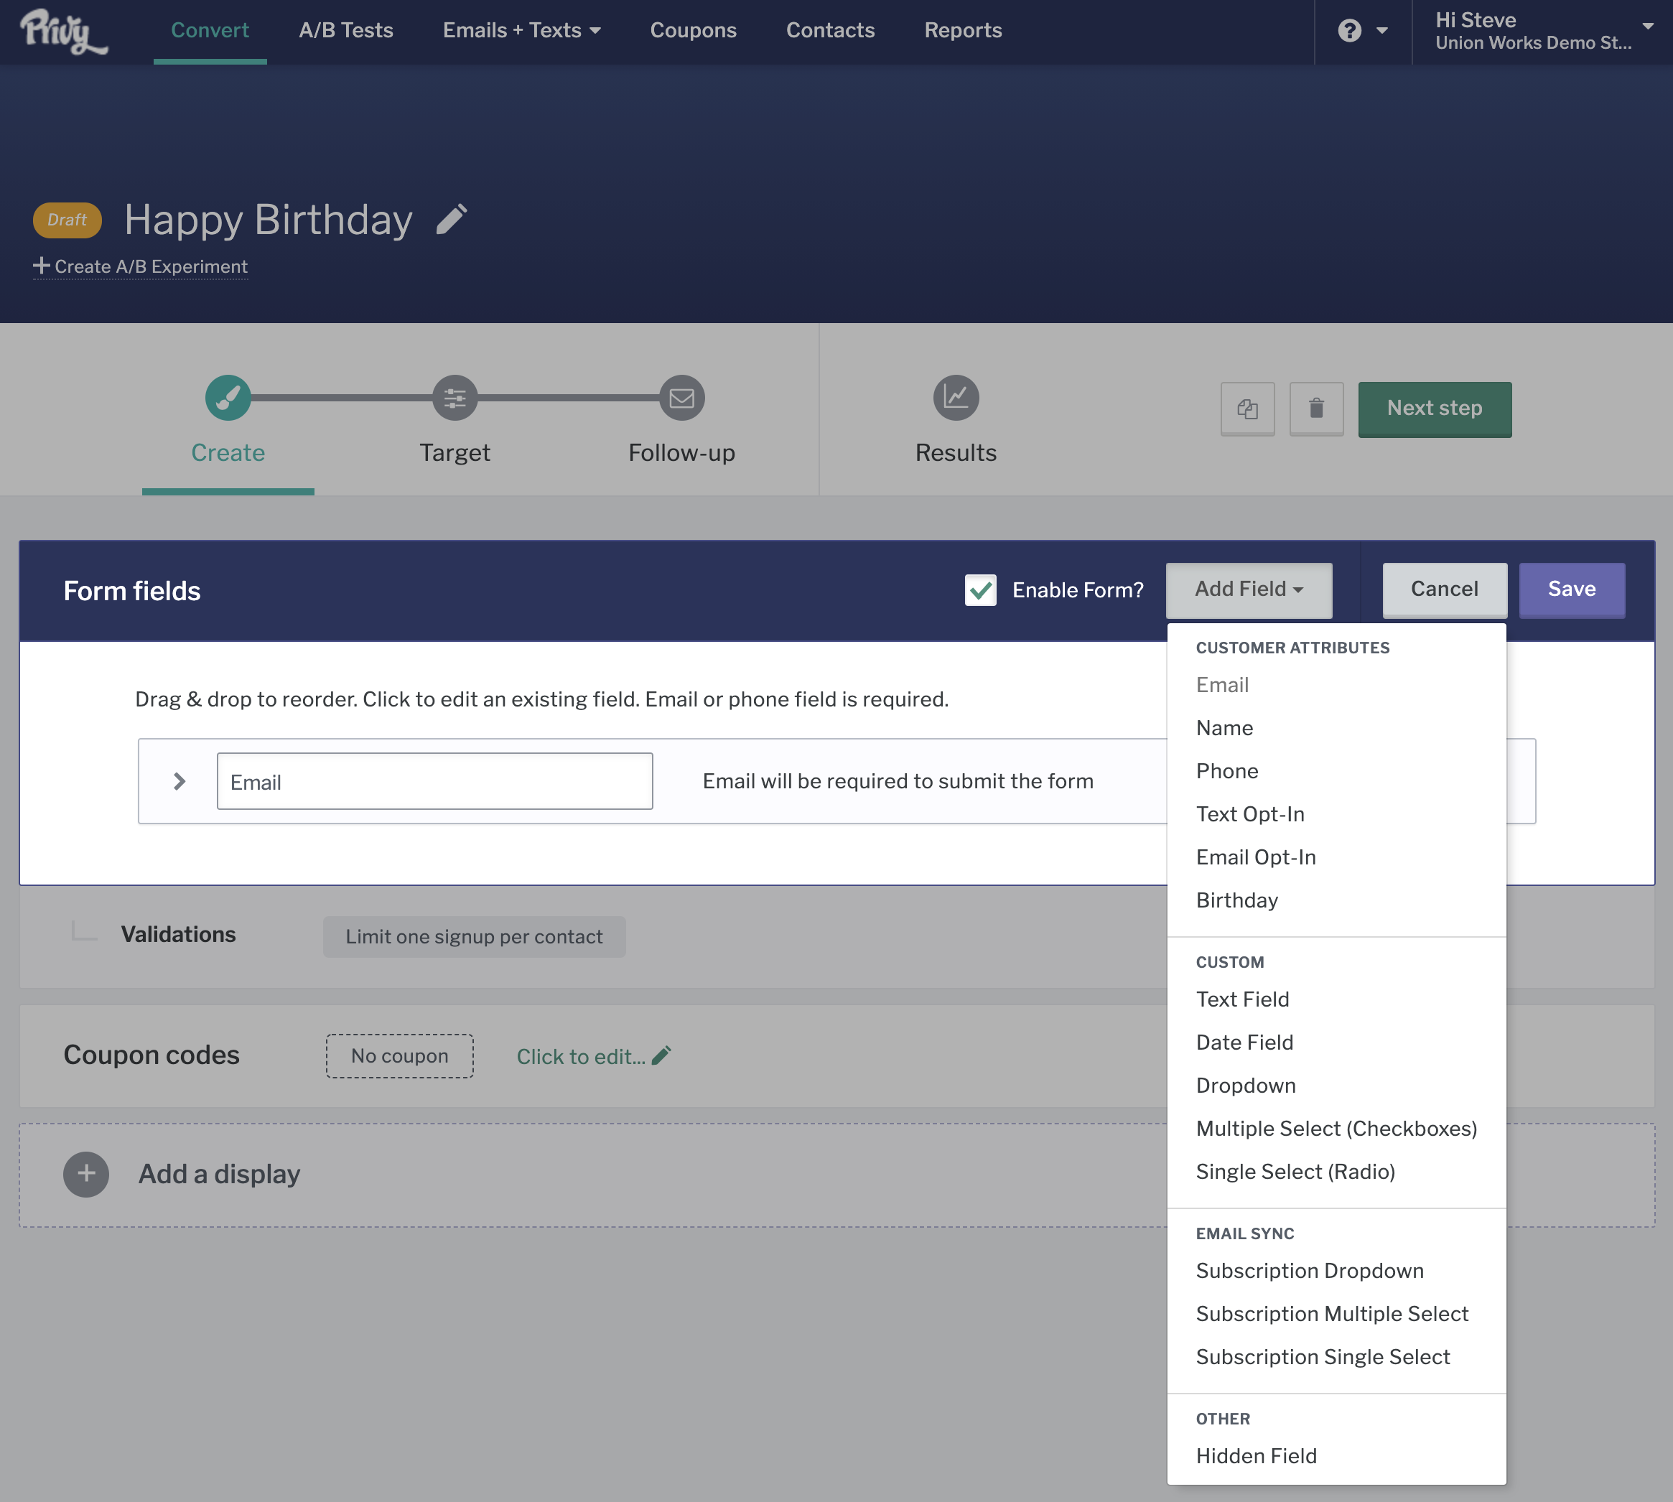Image resolution: width=1673 pixels, height=1502 pixels.
Task: Open the Follow-up envelope icon
Action: (681, 398)
